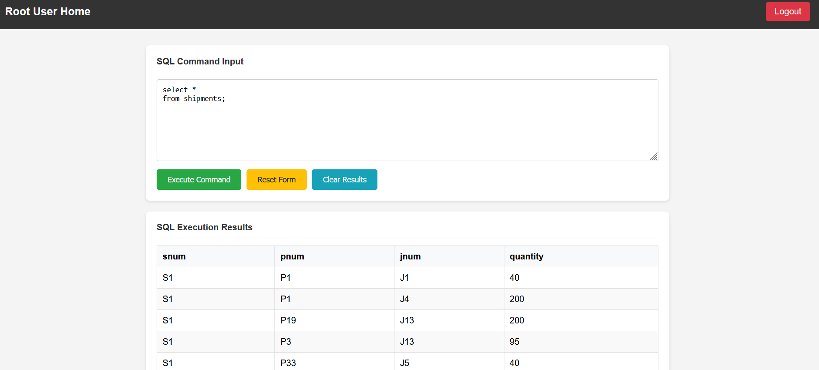Focus the SQL command text area
This screenshot has height=370, width=819.
408,120
